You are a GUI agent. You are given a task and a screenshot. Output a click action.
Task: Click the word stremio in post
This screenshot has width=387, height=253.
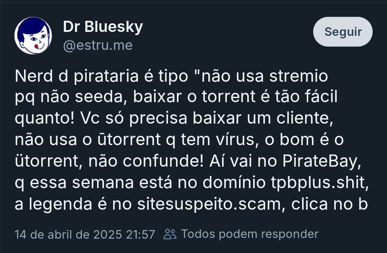click(298, 76)
